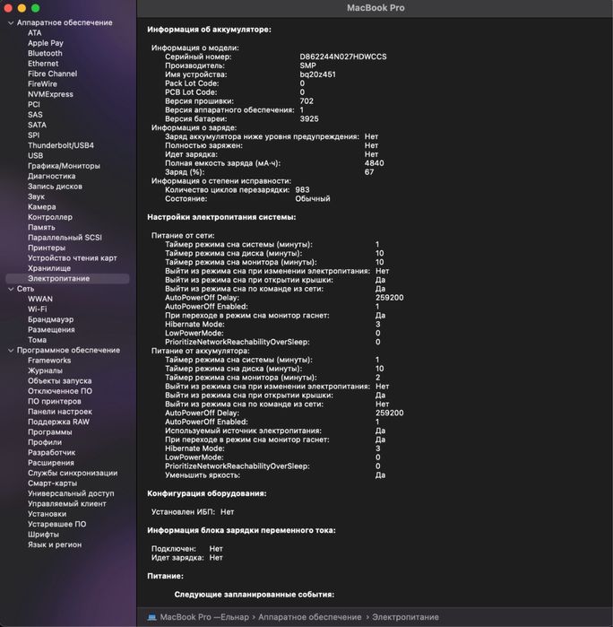Collapse the Сеть section chevron

tap(11, 289)
